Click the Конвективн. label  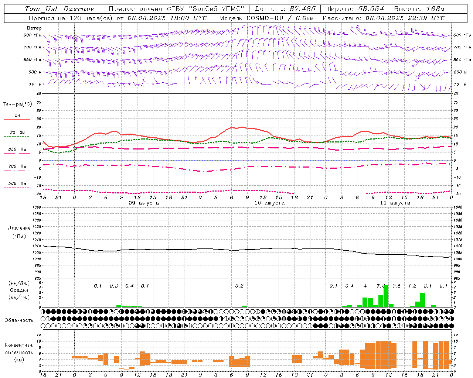pos(19,345)
